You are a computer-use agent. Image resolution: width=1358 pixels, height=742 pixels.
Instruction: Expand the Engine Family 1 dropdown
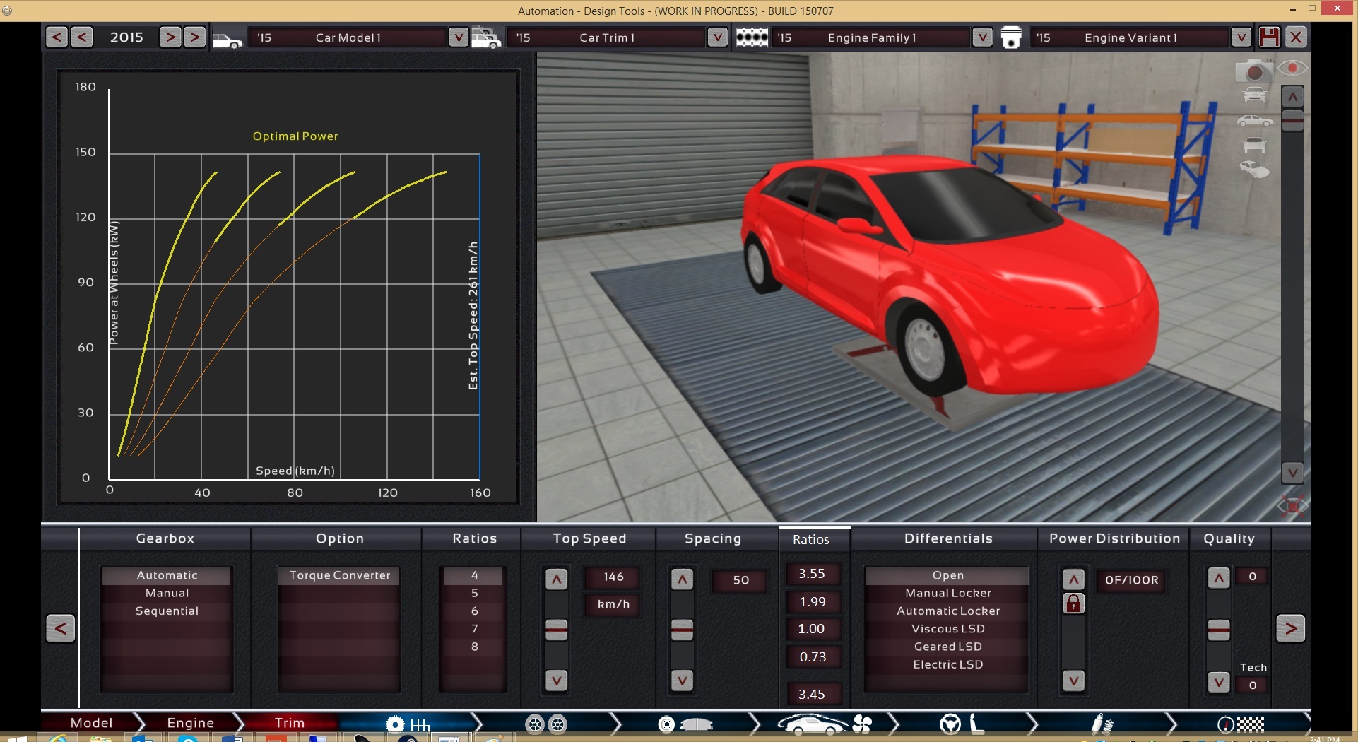(x=981, y=37)
